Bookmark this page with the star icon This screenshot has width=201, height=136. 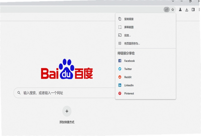(173, 10)
